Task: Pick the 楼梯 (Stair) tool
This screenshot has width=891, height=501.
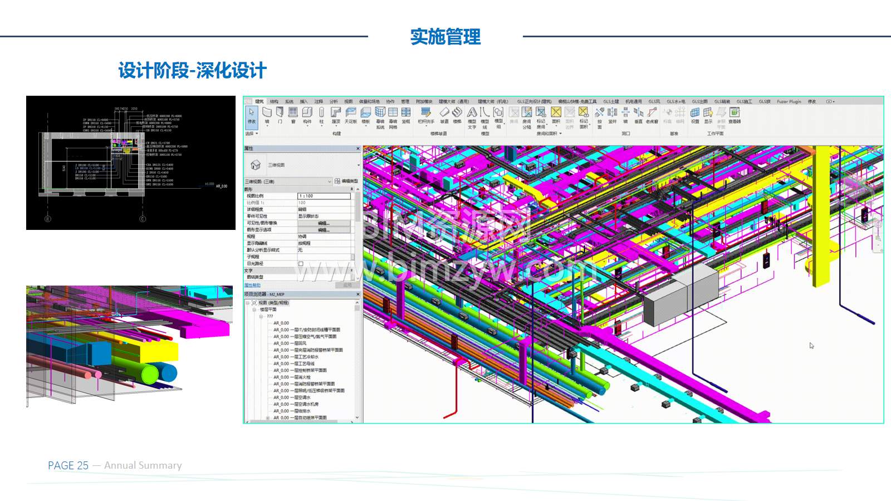Action: 457,115
